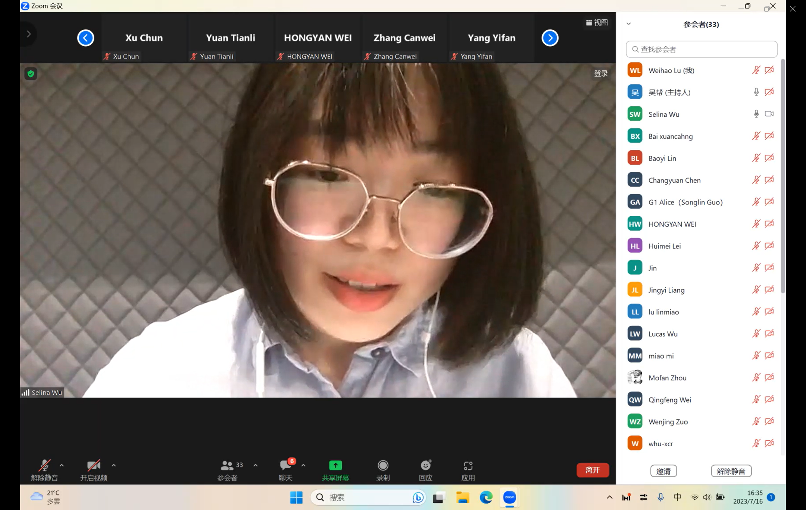
Task: Expand audio options caret next to mute
Action: coord(62,465)
